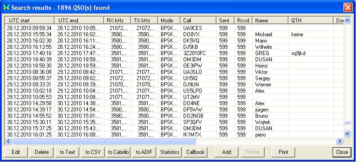Sort by Sent column header

pyautogui.click(x=225, y=21)
